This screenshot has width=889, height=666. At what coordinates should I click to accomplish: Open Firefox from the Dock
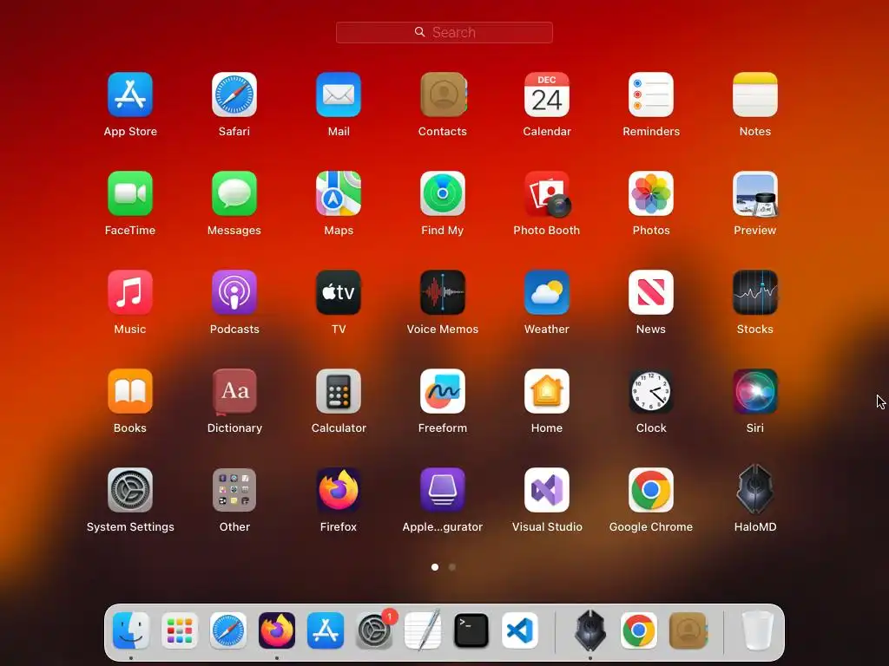(x=277, y=630)
